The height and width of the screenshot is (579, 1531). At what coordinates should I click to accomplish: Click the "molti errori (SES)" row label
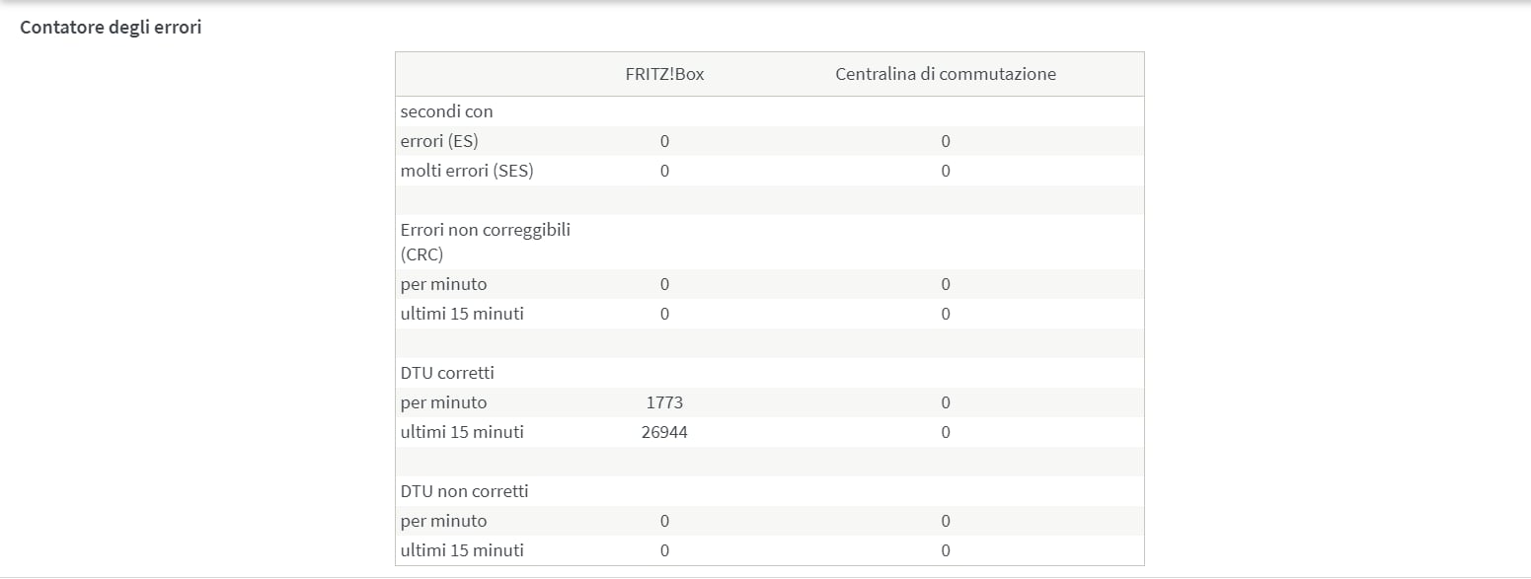click(x=467, y=171)
